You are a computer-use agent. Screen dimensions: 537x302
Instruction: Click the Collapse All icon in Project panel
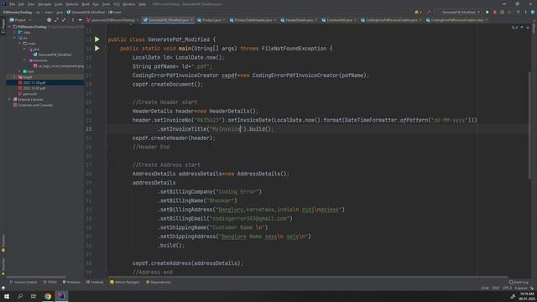[x=64, y=20]
